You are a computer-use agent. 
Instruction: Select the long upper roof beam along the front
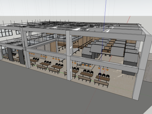coord(73,33)
